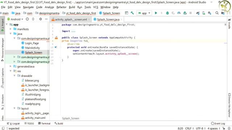Collapse the app module tree node
Viewport: 232px width, 130px height.
coord(7,24)
